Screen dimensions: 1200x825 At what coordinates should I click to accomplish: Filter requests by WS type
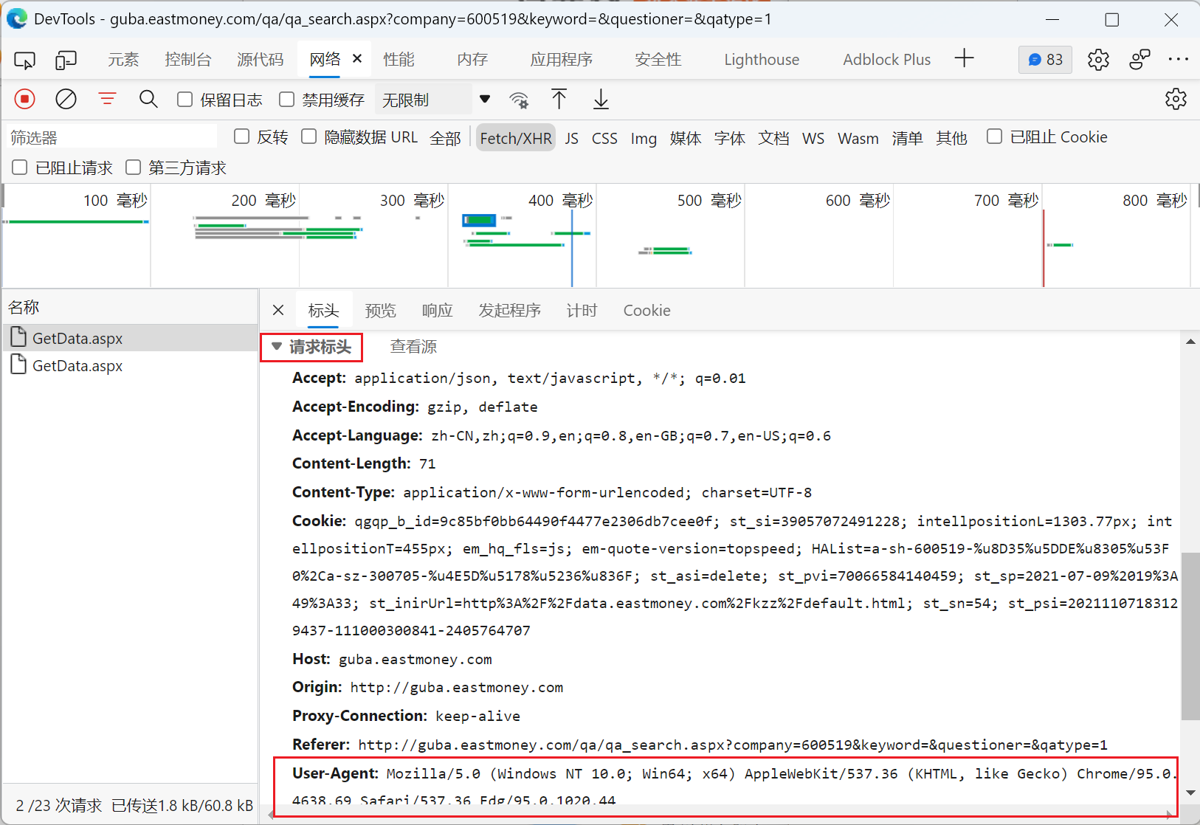(813, 138)
